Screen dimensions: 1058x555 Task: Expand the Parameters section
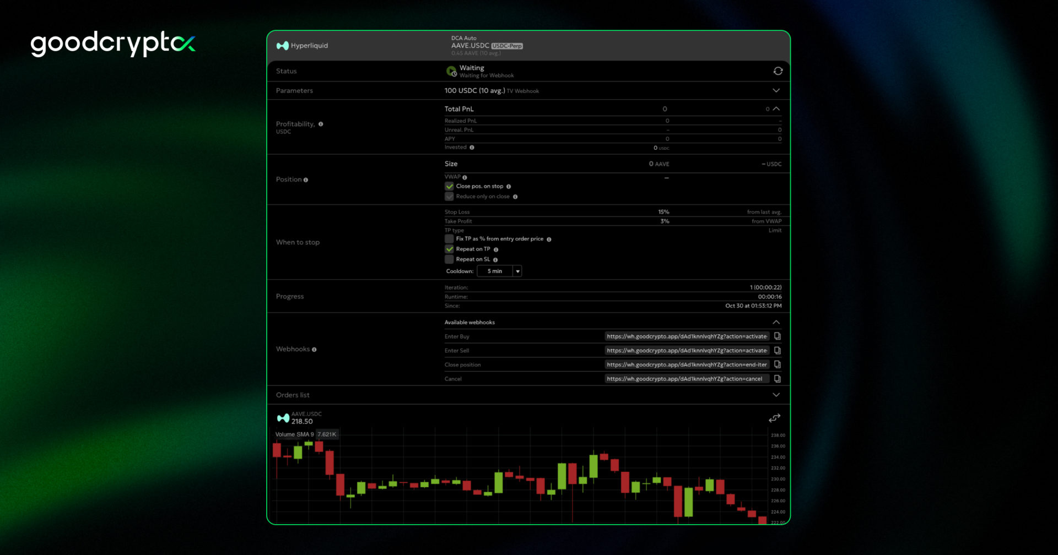point(776,90)
